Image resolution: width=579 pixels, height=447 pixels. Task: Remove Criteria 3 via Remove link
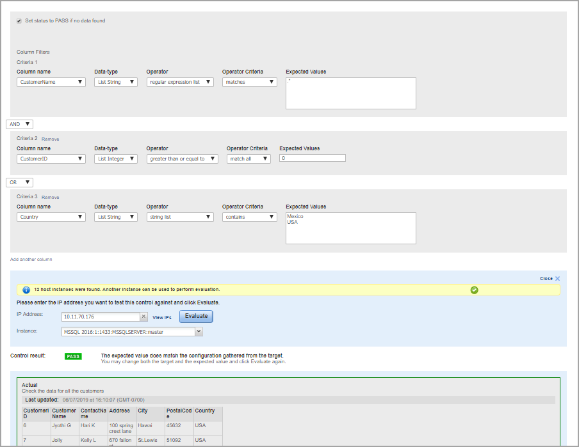pyautogui.click(x=51, y=197)
